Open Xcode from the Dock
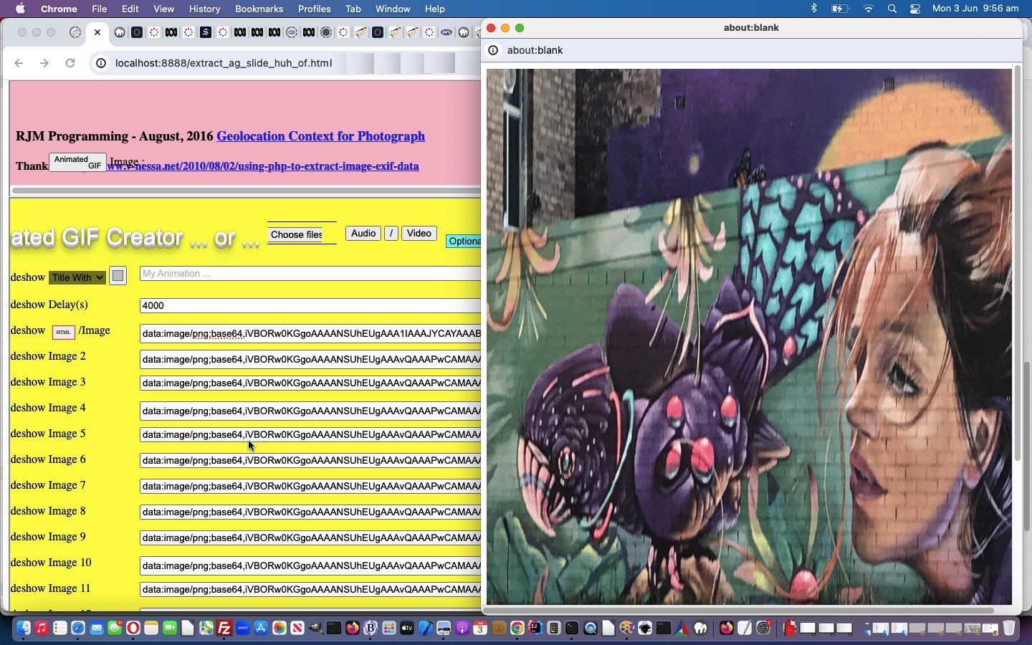Viewport: 1032px width, 645px height. pos(426,629)
